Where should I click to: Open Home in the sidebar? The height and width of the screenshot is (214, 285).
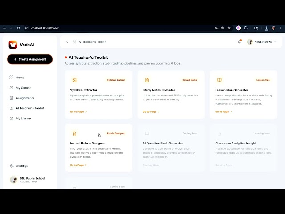20,78
